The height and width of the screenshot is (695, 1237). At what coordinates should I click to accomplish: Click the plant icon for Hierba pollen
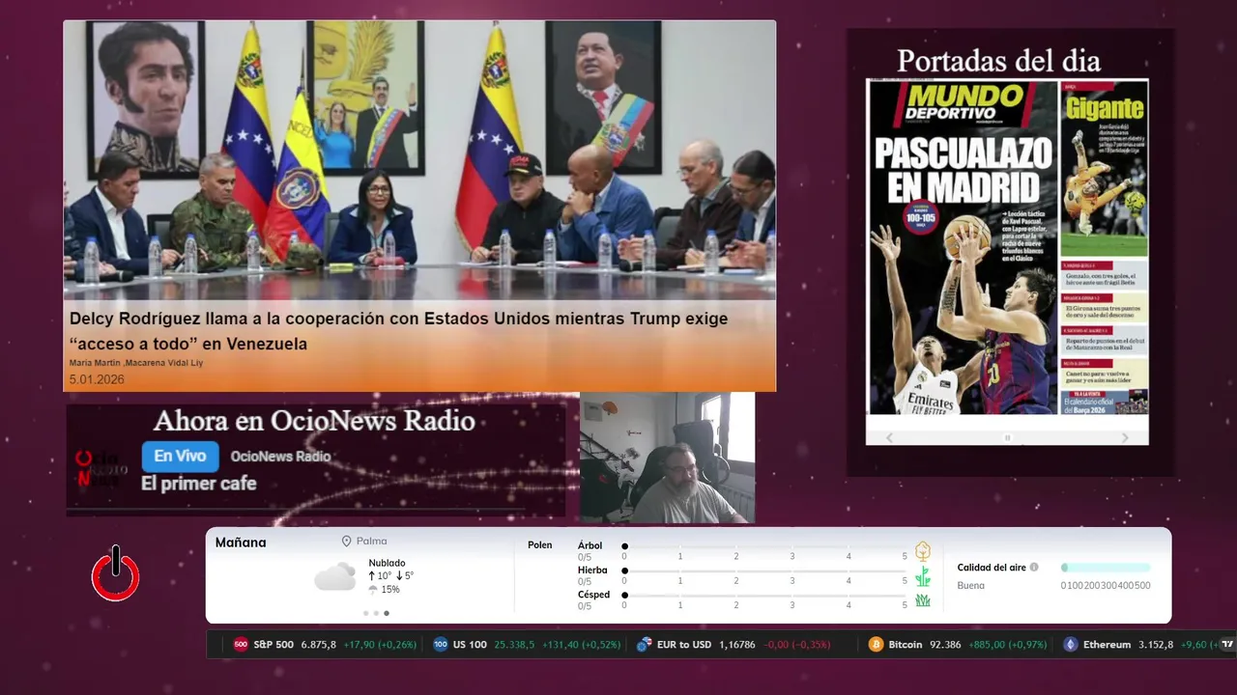coord(923,576)
